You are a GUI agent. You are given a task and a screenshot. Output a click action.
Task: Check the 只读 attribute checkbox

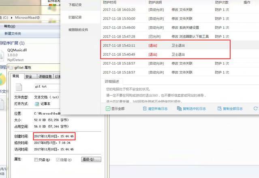36,159
